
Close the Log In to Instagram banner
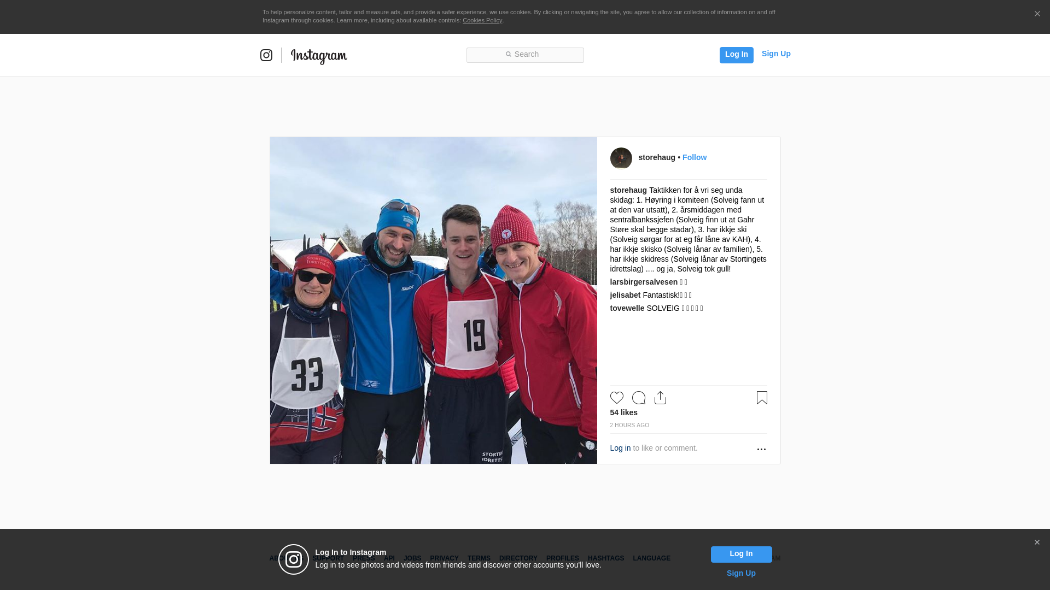(x=1037, y=542)
